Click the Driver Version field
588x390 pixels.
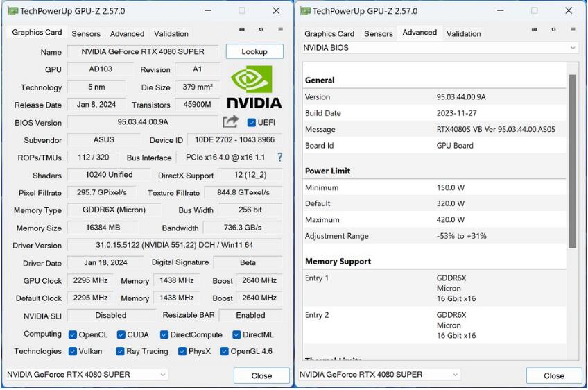[174, 245]
